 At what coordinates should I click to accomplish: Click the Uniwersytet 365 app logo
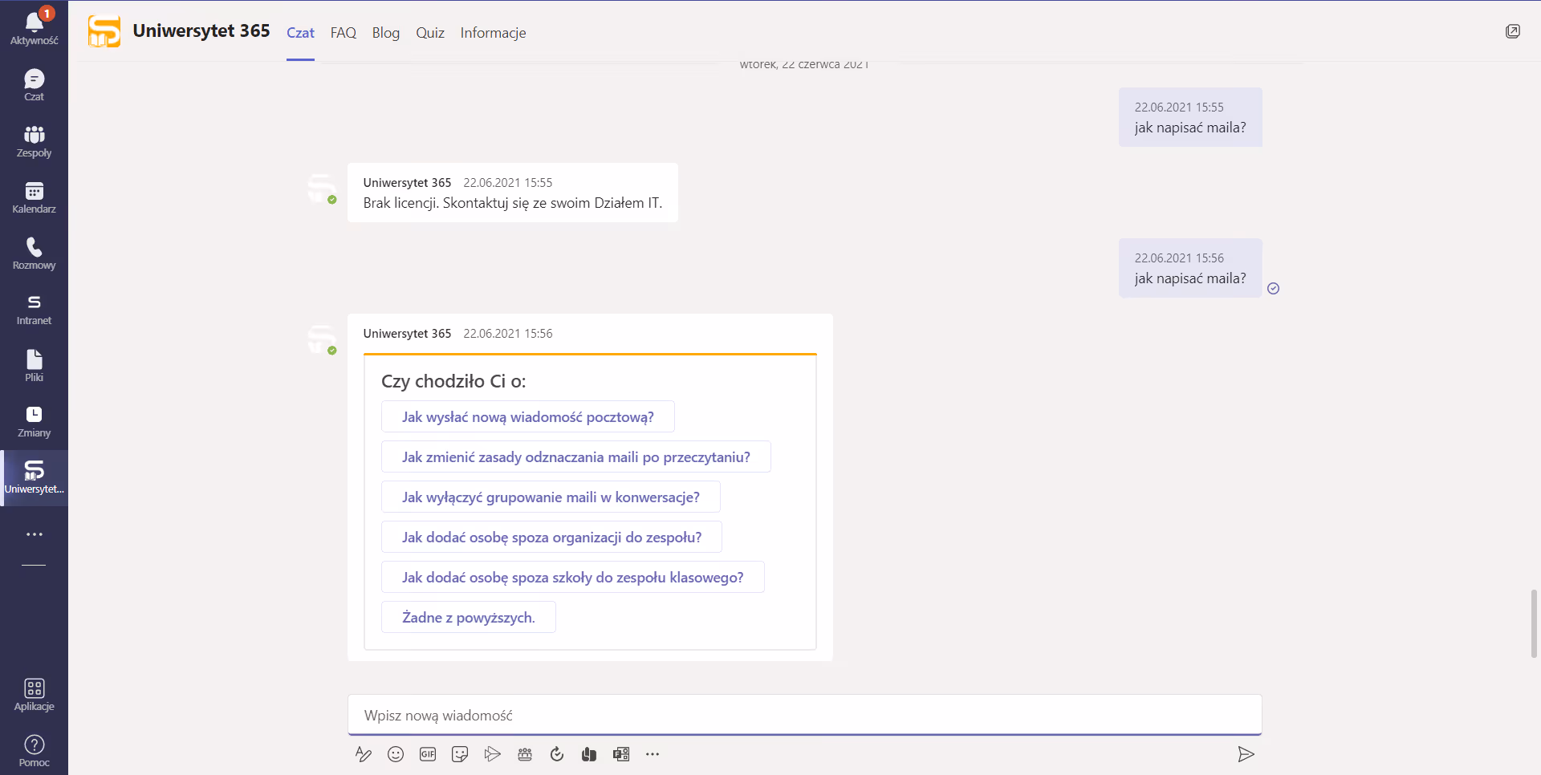(x=104, y=31)
